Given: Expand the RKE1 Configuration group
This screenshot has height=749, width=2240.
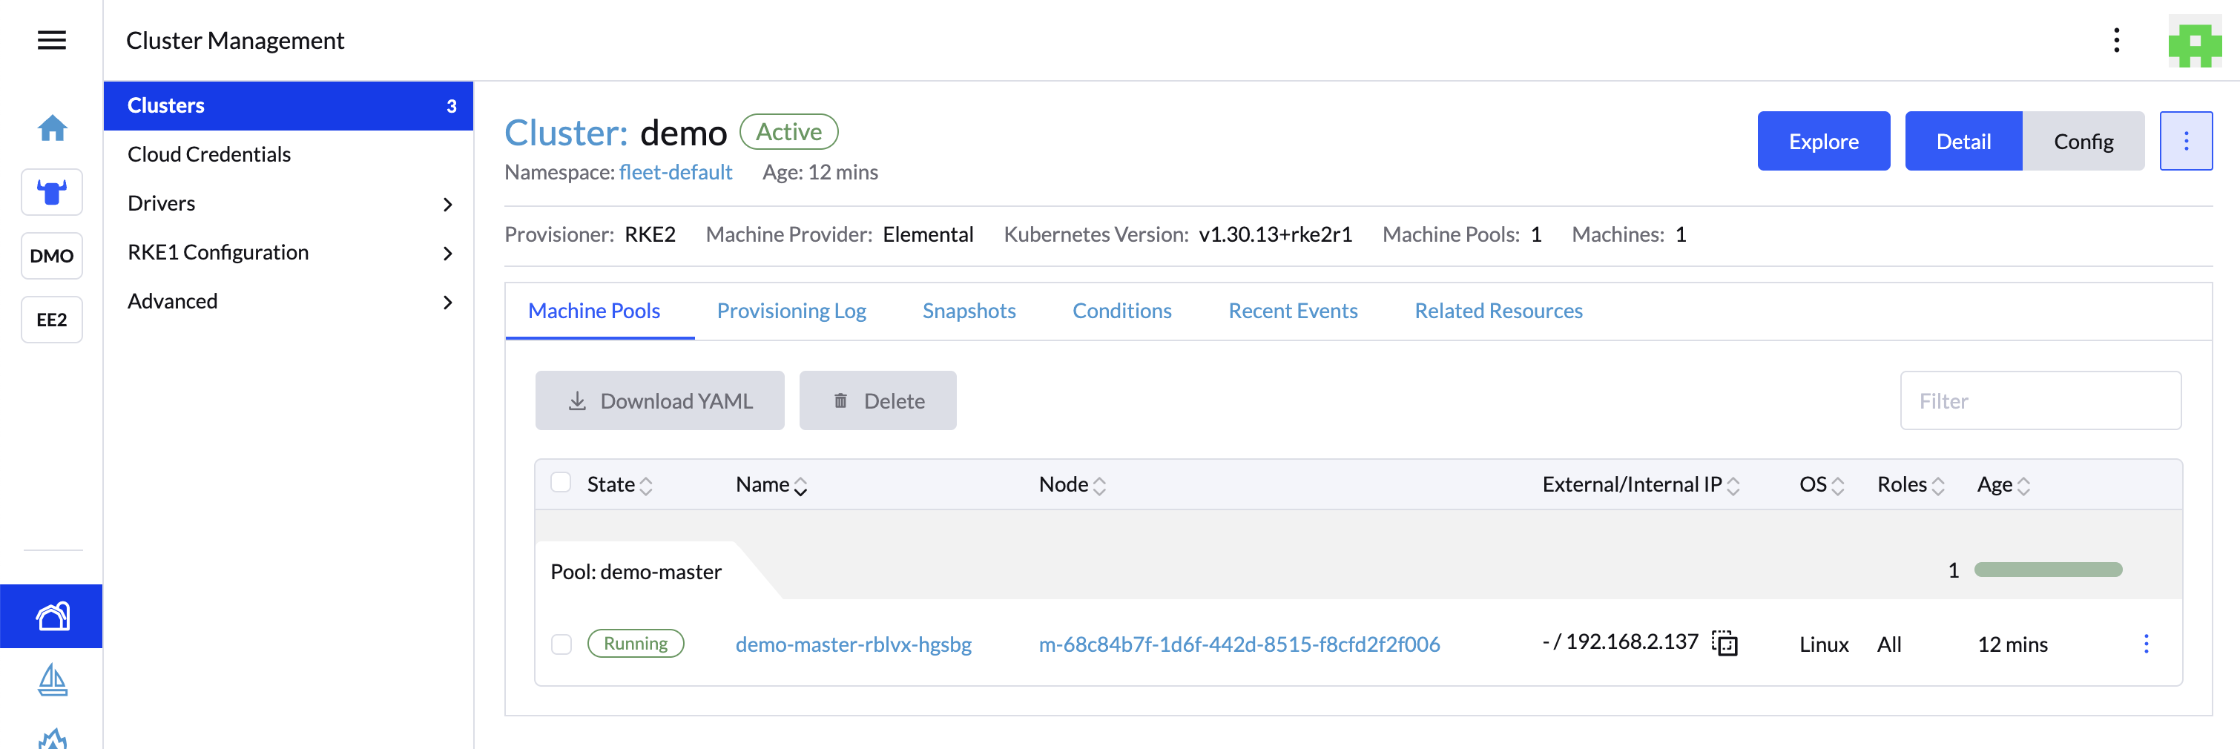Looking at the screenshot, I should (x=288, y=253).
